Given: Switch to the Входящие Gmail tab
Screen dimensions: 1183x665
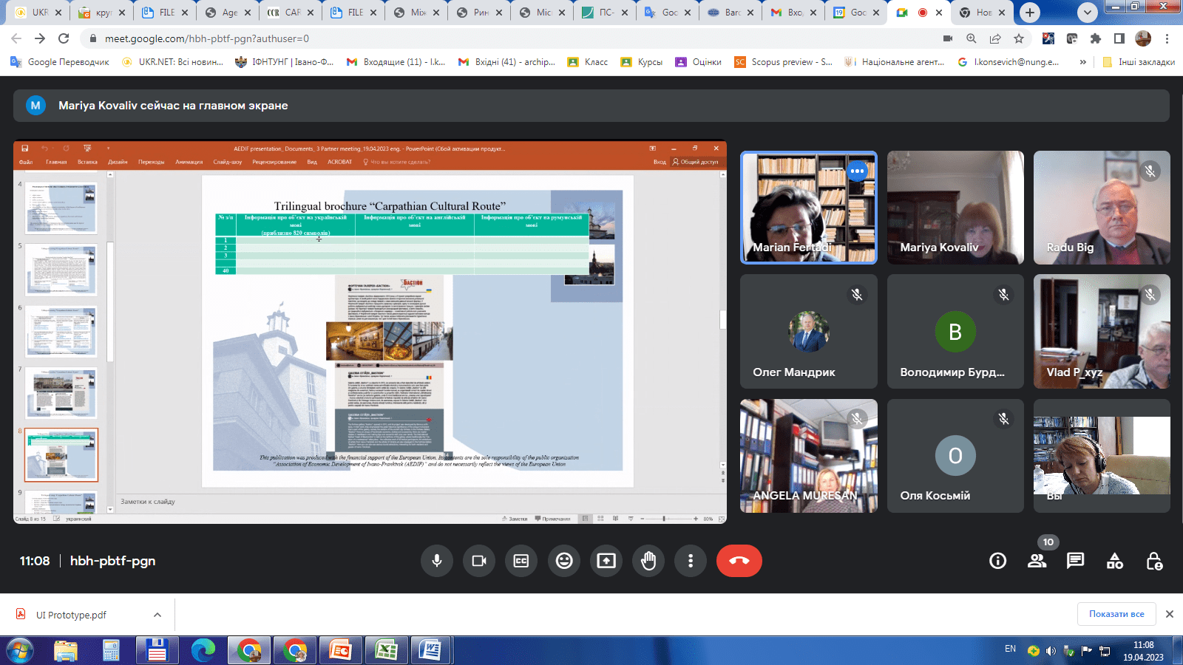Looking at the screenshot, I should (x=788, y=13).
